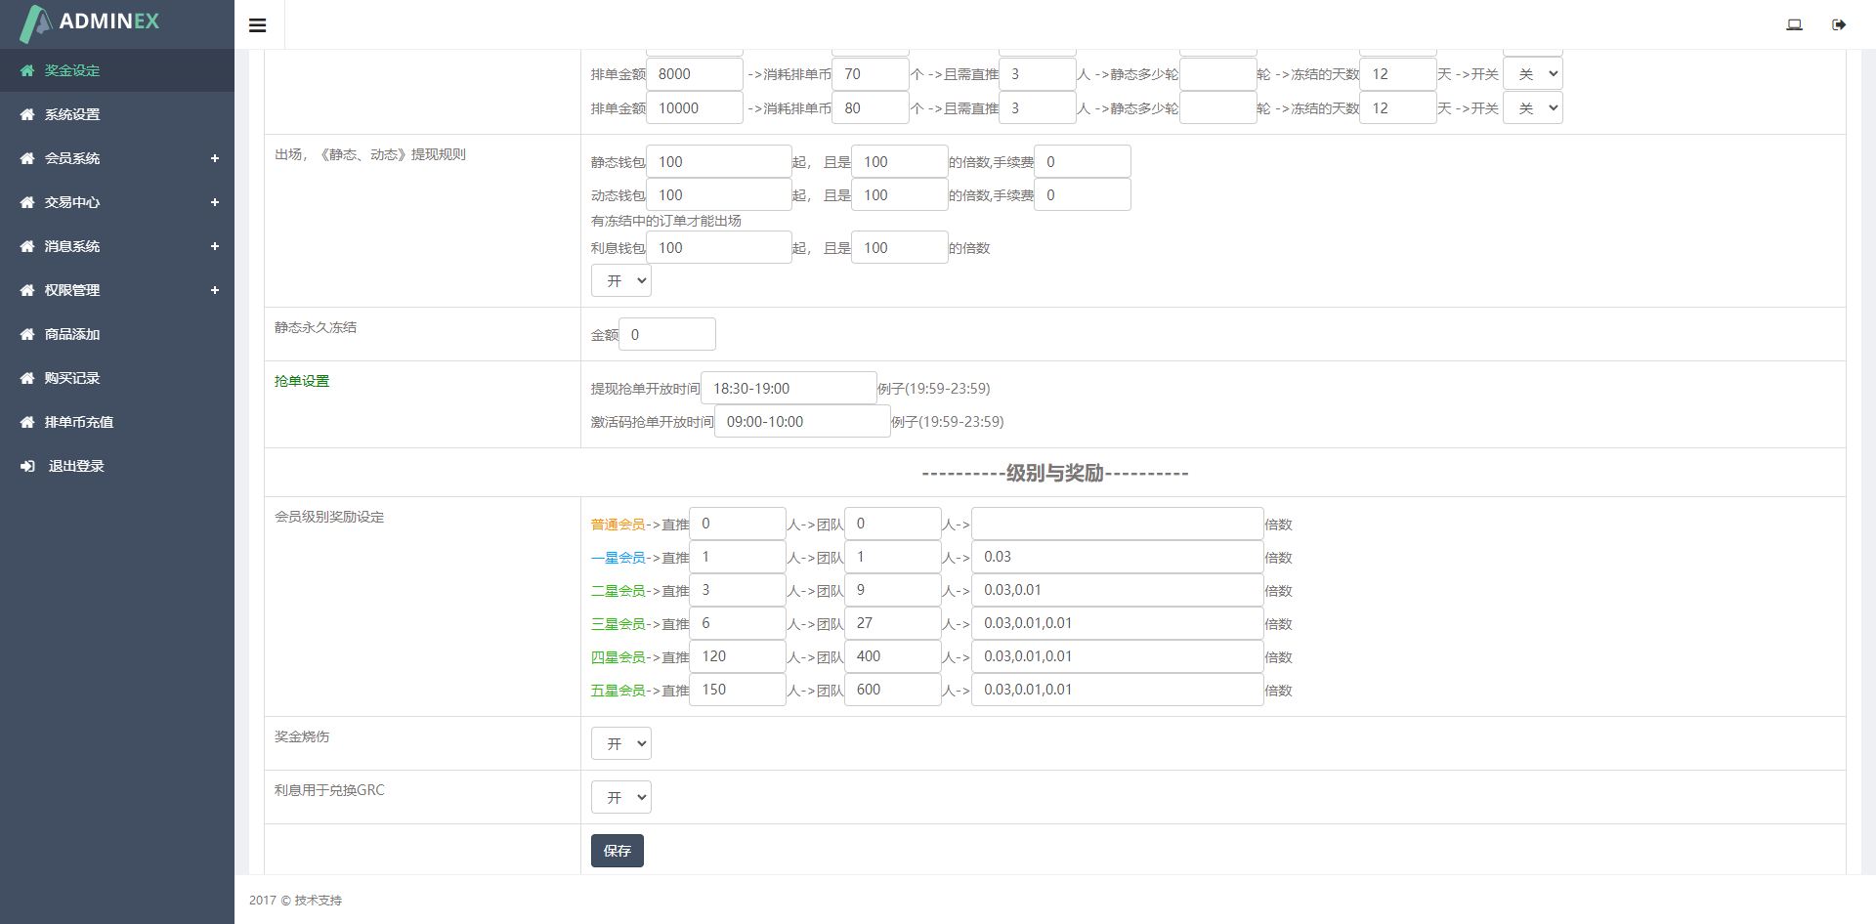Click 三星会员 直推 field with 6

pyautogui.click(x=738, y=623)
